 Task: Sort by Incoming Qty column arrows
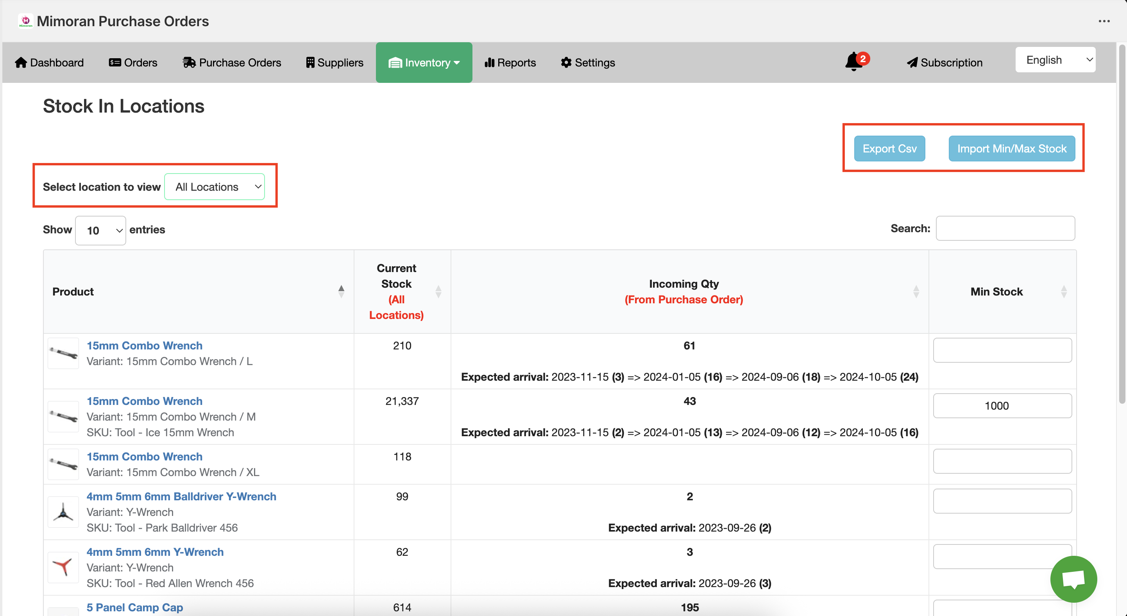click(916, 291)
